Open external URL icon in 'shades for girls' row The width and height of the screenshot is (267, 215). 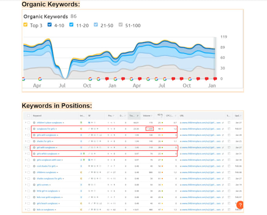click(x=223, y=141)
